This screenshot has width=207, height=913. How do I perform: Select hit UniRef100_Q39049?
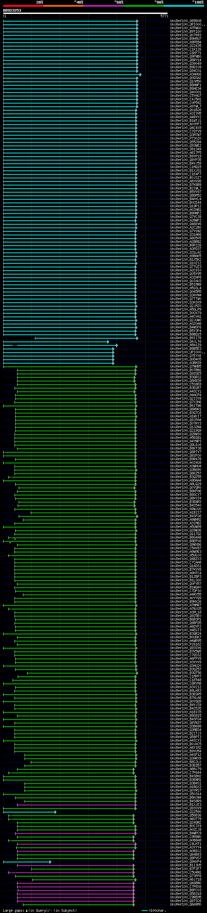click(x=186, y=63)
